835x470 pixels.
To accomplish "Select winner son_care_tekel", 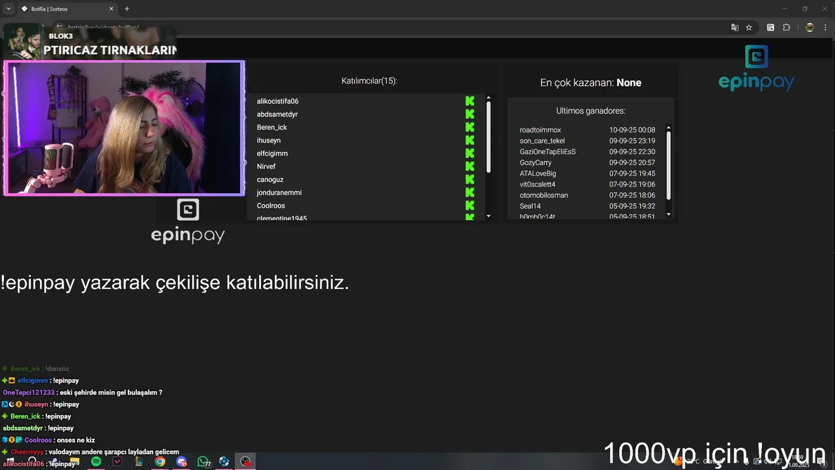I will pyautogui.click(x=542, y=141).
